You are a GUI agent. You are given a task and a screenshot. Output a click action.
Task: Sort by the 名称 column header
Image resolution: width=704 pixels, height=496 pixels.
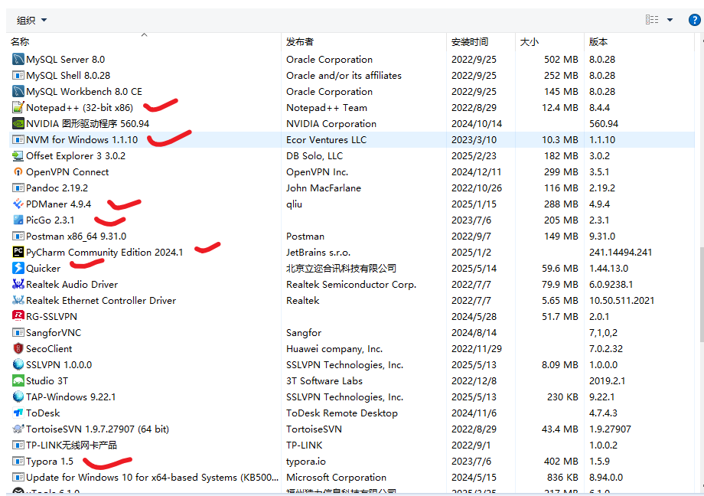[145, 42]
